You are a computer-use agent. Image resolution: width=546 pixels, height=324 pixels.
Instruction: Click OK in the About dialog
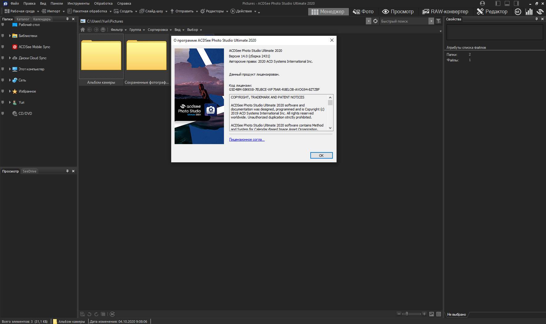pos(321,156)
